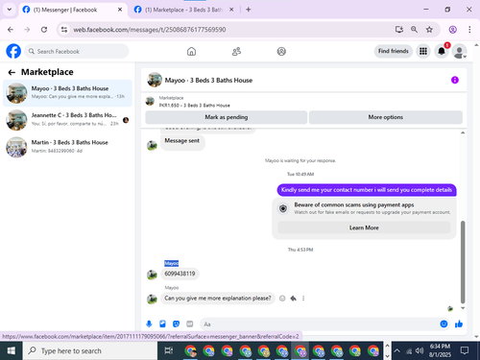Open the Facebook apps menu grid
This screenshot has width=480, height=360.
[x=423, y=51]
